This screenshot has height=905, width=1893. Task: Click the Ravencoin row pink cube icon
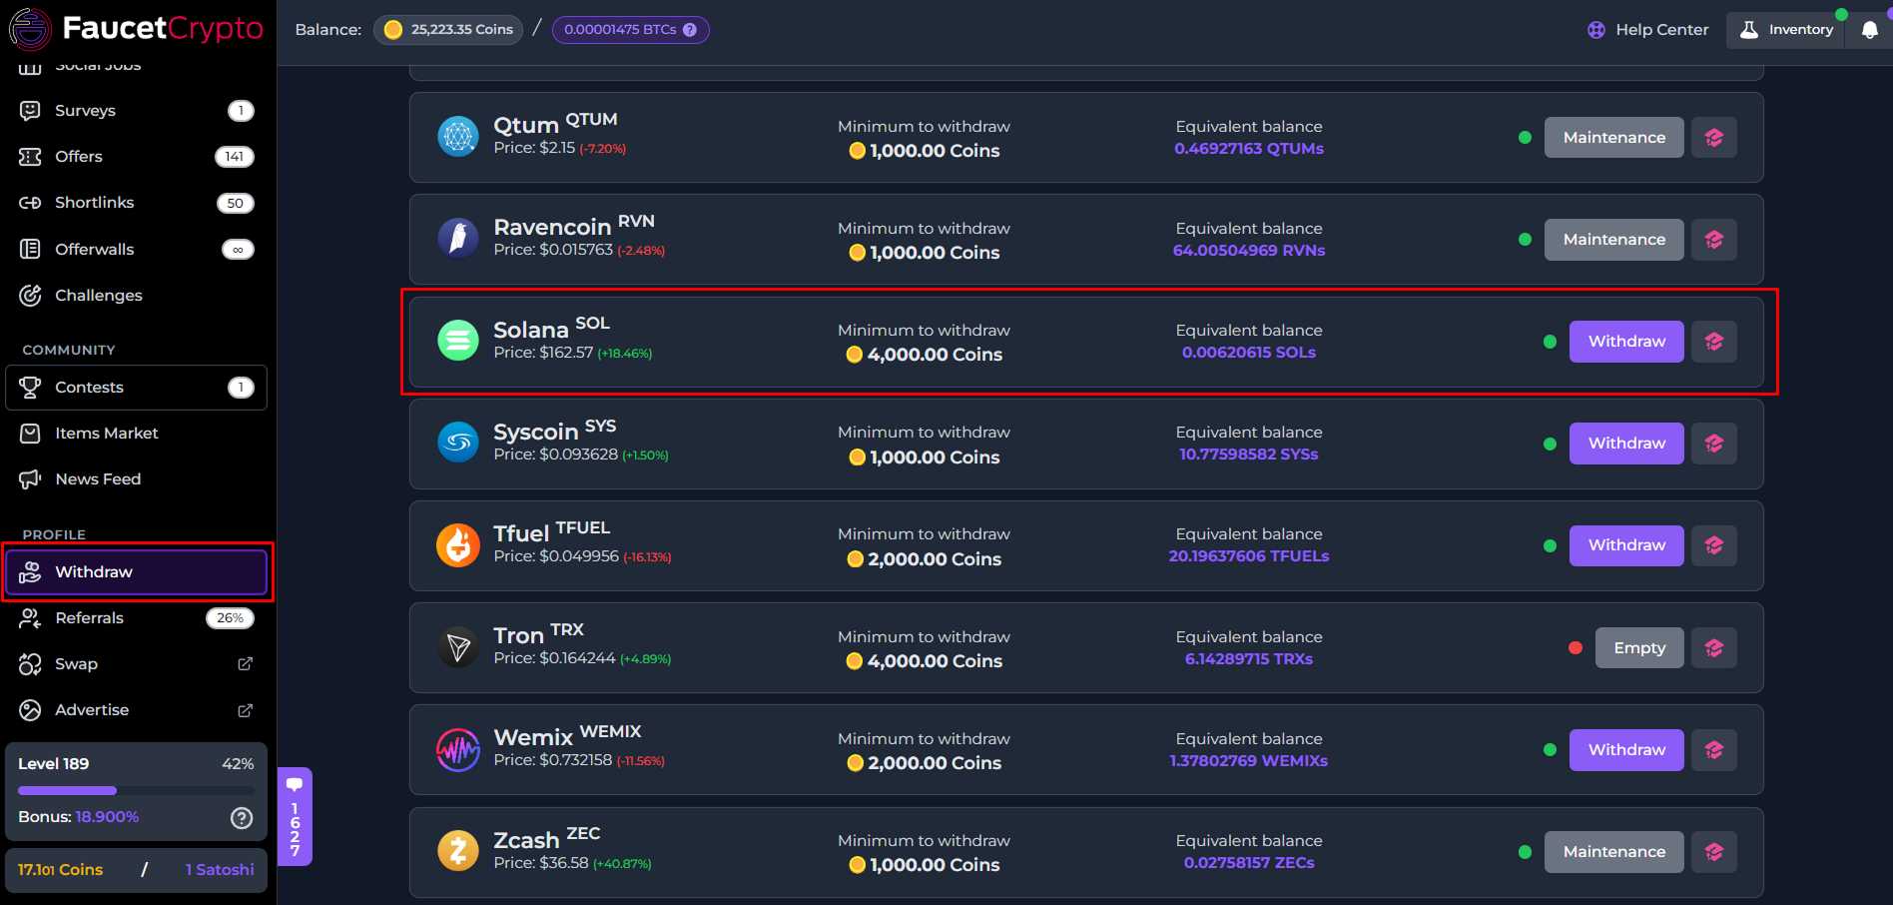point(1714,240)
